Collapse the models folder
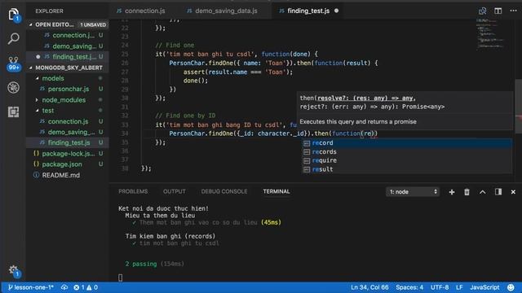This screenshot has height=293, width=522. (68, 78)
